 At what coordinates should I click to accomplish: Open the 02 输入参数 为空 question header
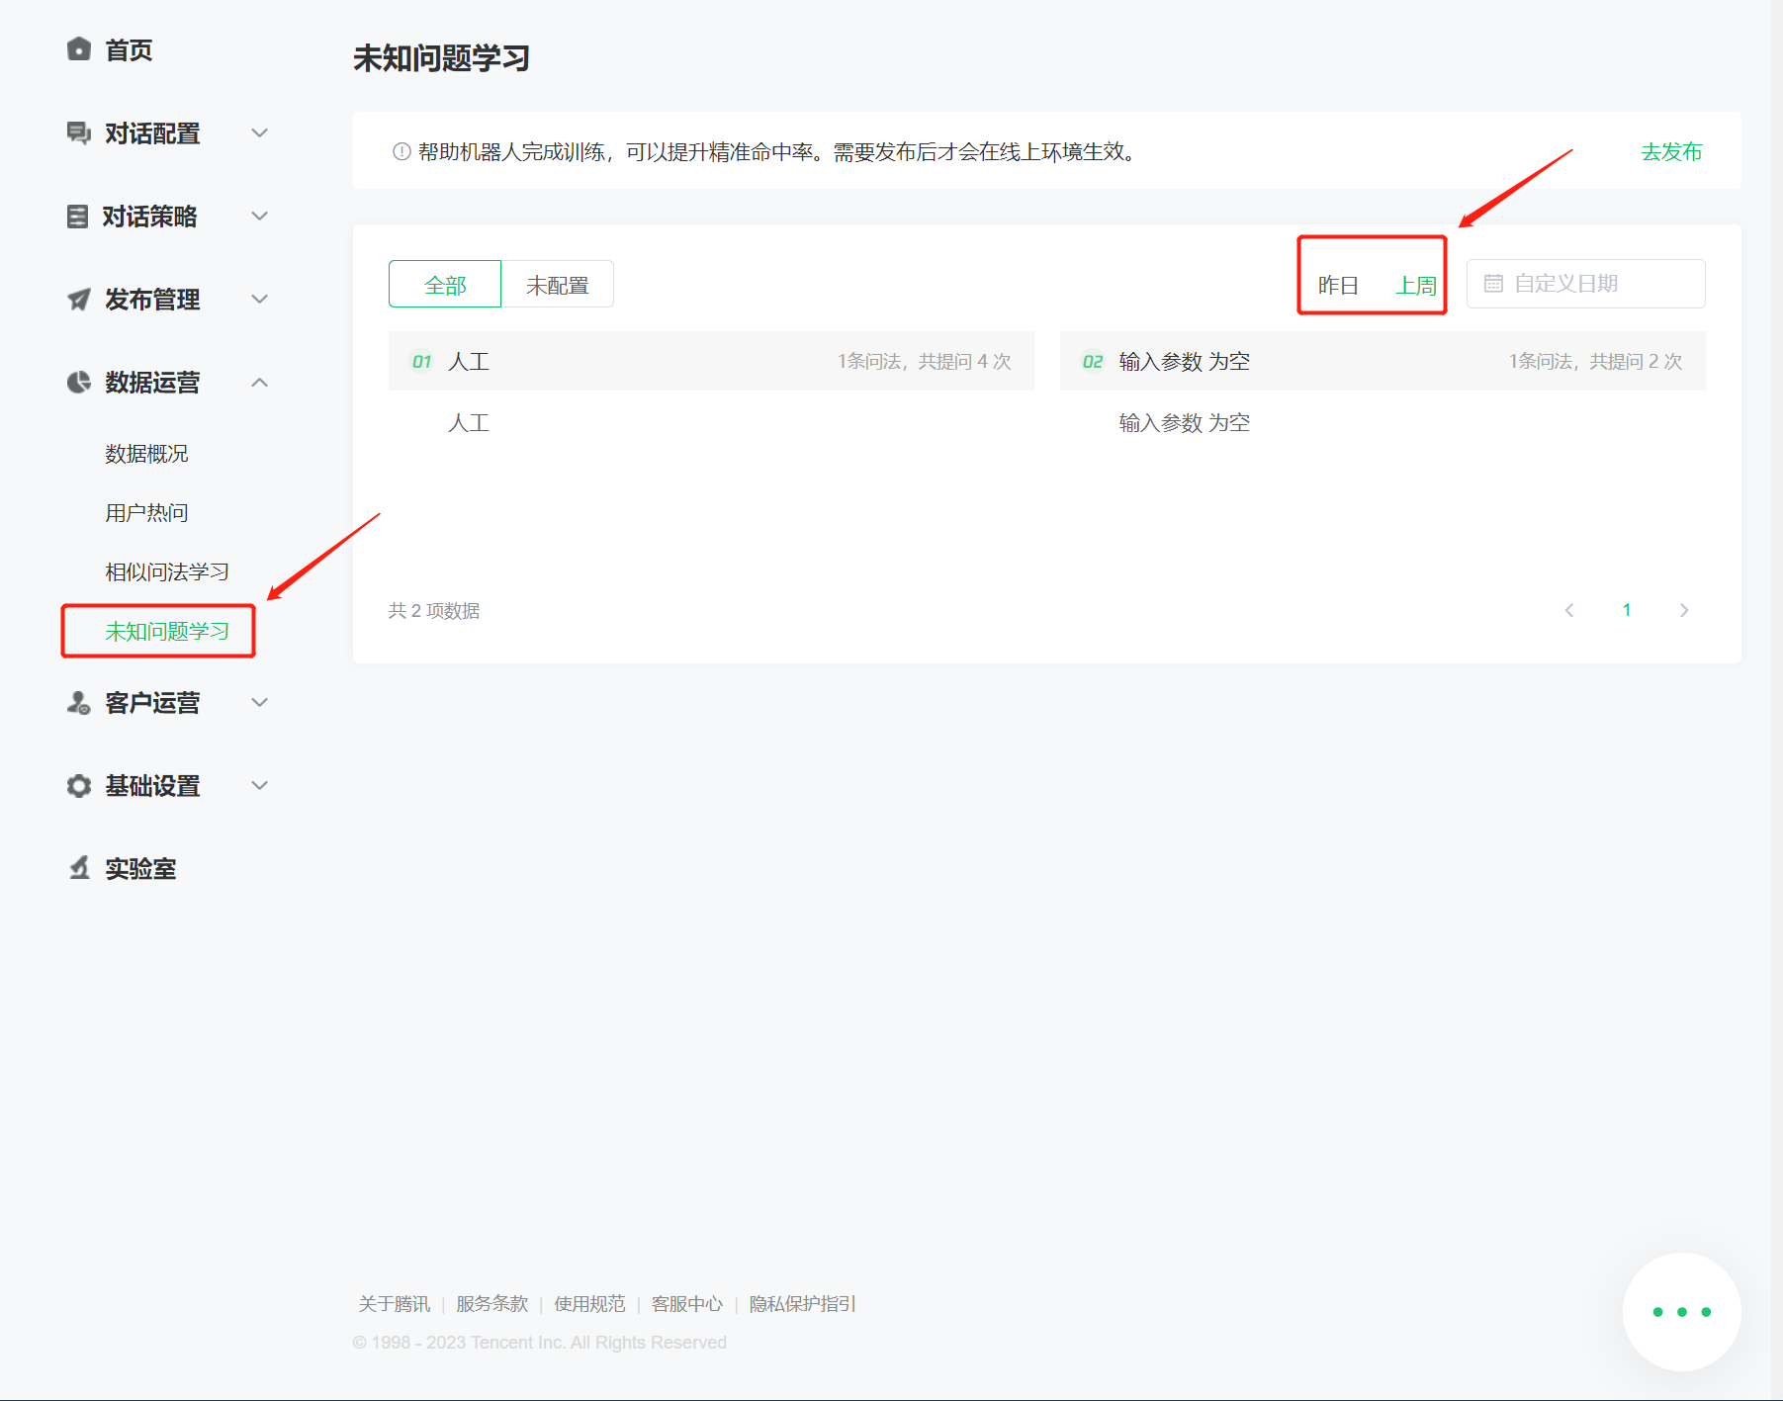tap(1382, 361)
